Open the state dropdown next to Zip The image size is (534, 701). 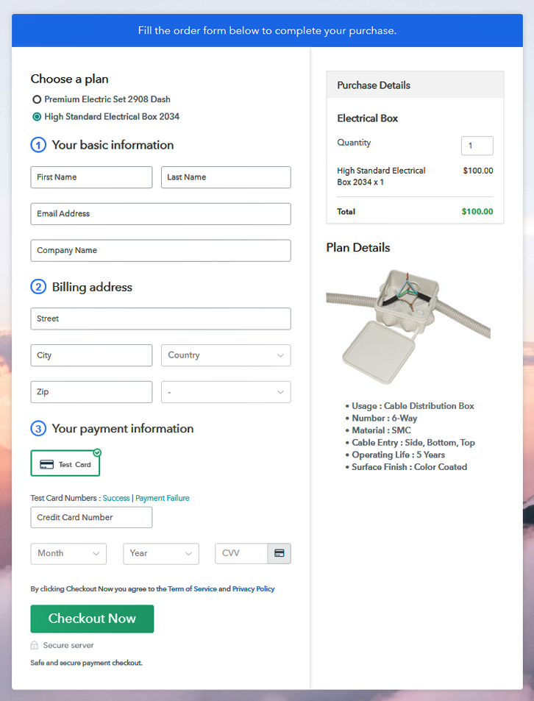pos(226,392)
